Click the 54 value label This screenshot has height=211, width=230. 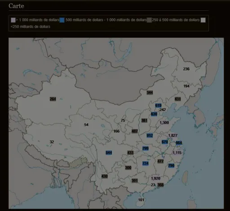[86, 125]
